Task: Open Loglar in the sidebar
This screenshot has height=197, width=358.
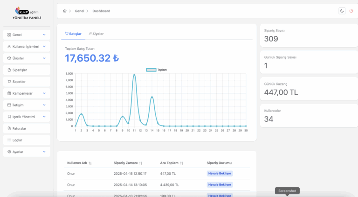Action: (x=27, y=140)
